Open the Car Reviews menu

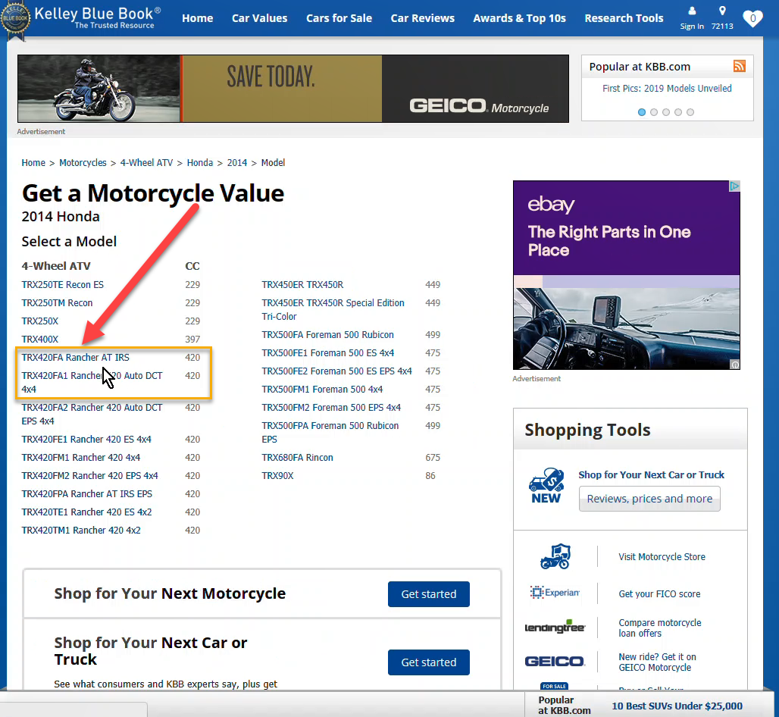[422, 18]
